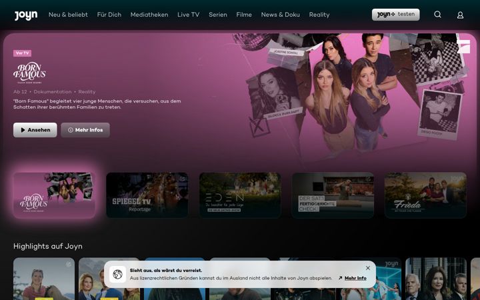Click the Dokumentation genre label

coord(53,91)
